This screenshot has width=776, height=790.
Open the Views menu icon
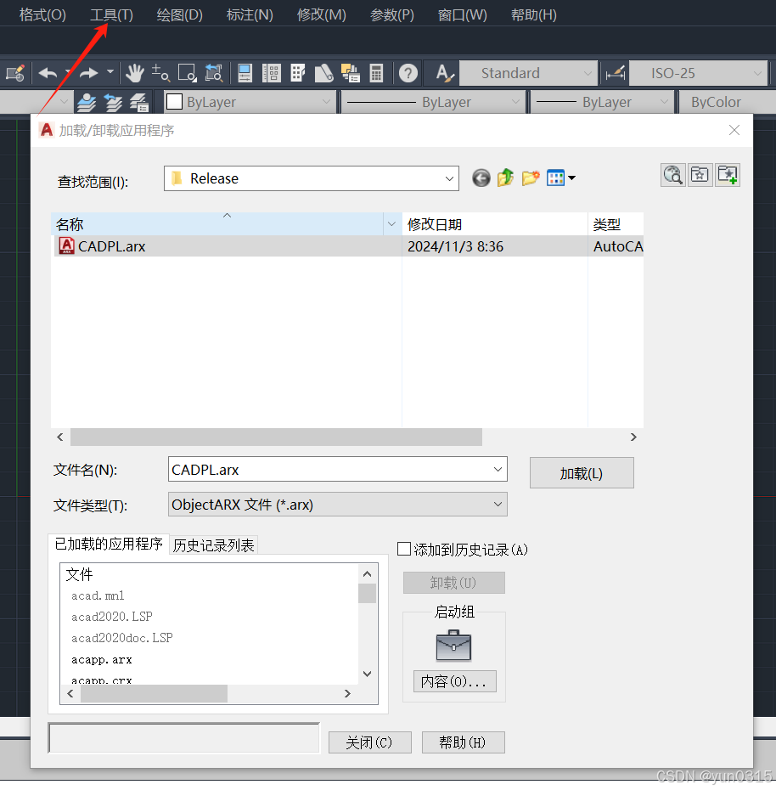pyautogui.click(x=560, y=178)
